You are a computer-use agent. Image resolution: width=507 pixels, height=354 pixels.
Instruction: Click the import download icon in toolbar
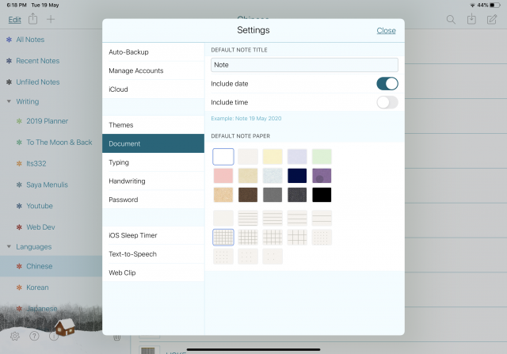(x=471, y=19)
